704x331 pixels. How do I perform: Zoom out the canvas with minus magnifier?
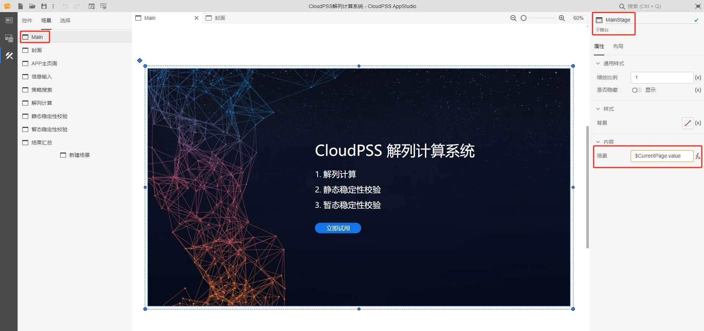513,18
